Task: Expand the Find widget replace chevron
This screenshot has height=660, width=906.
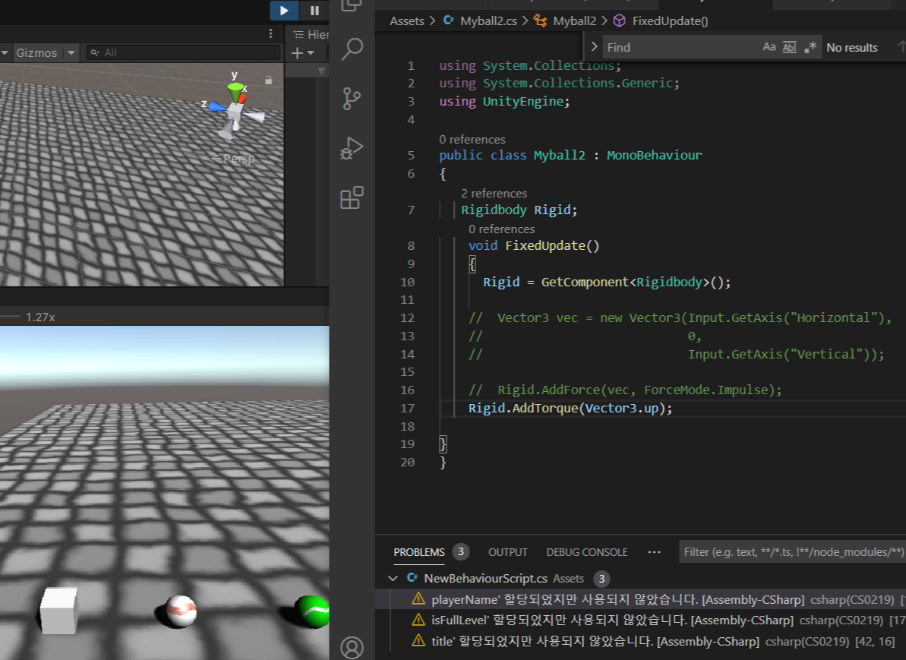Action: 593,47
